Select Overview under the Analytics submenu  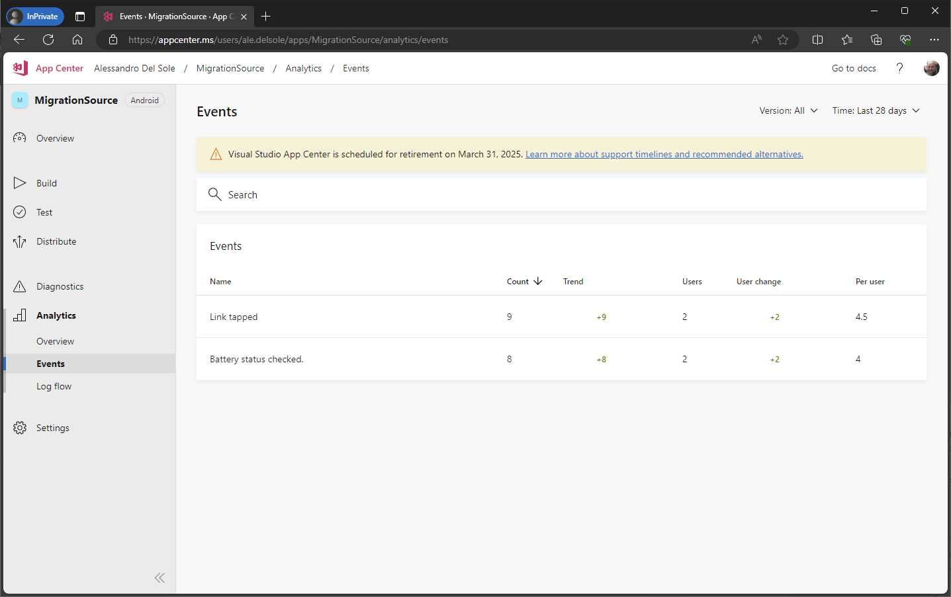tap(55, 341)
